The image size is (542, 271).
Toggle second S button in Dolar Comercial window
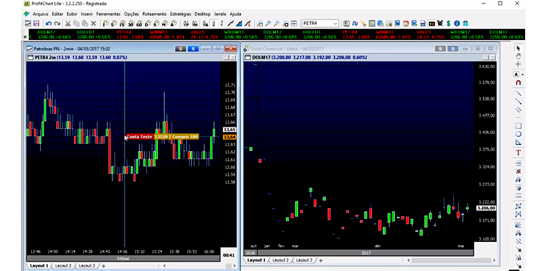tap(453, 49)
